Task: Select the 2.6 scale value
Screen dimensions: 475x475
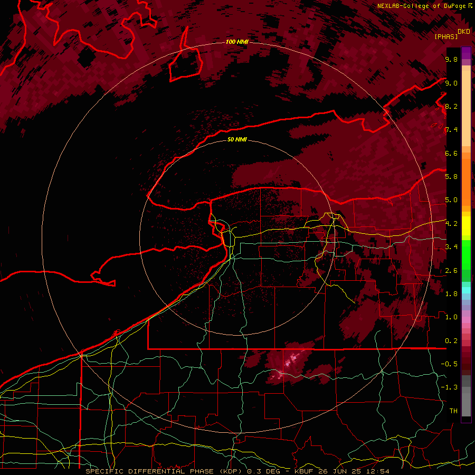Action: coord(451,270)
